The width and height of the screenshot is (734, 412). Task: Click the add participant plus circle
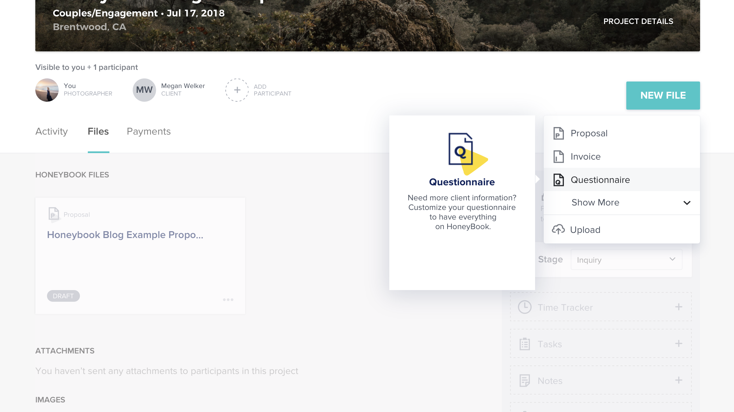(x=237, y=90)
